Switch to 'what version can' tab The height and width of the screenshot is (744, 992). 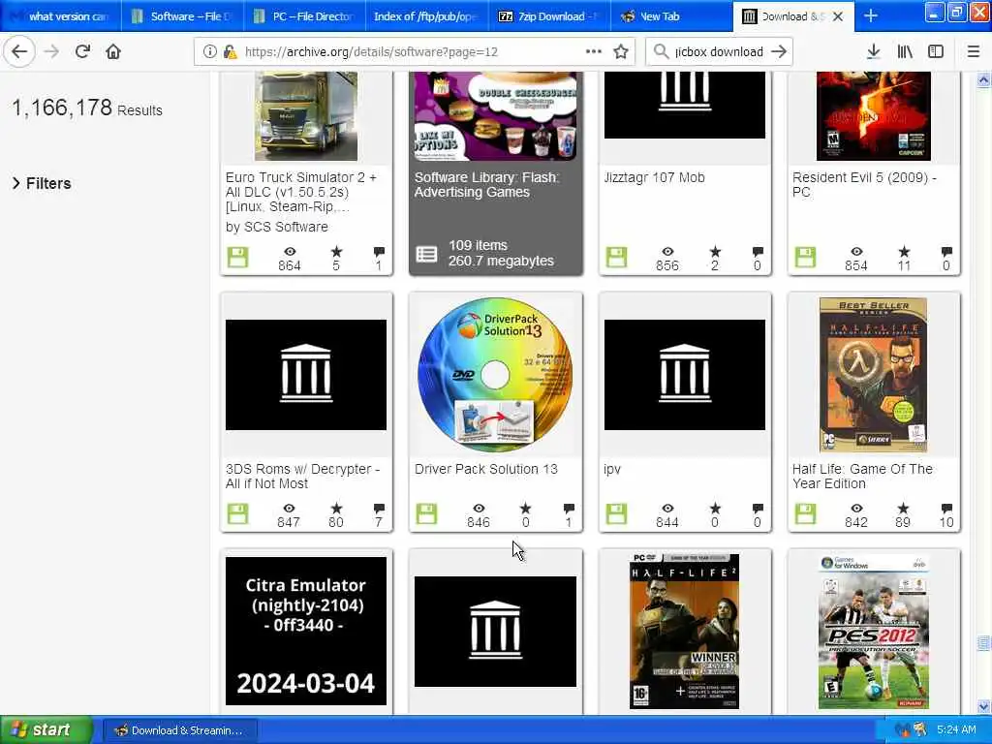tap(60, 16)
